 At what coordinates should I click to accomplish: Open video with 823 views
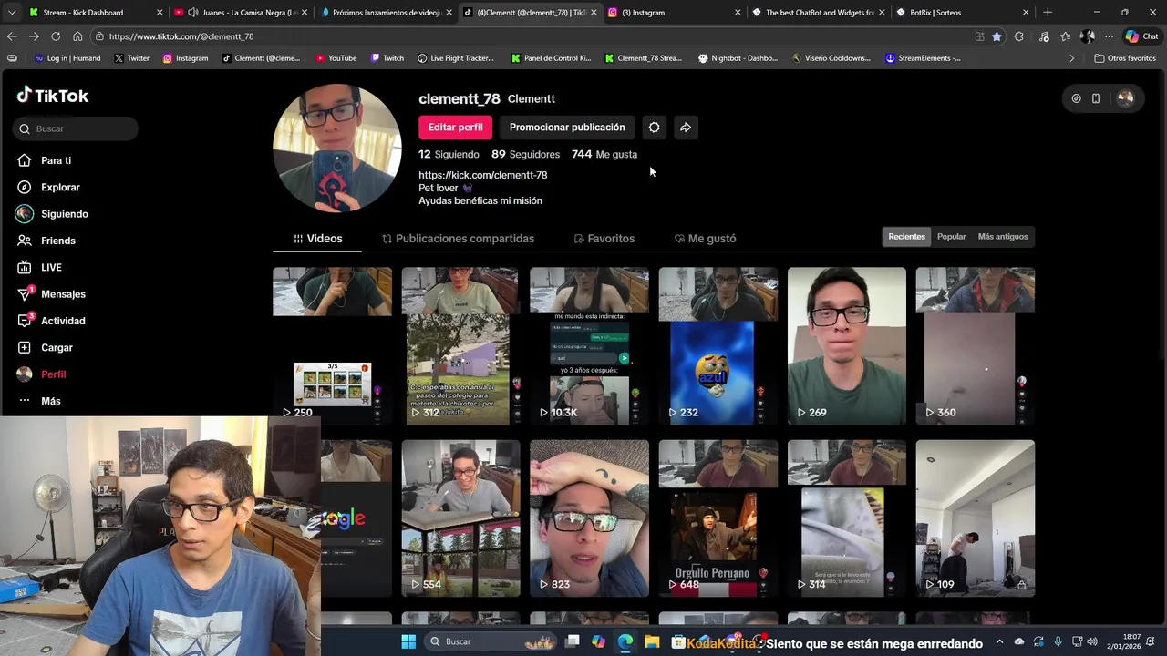click(589, 518)
